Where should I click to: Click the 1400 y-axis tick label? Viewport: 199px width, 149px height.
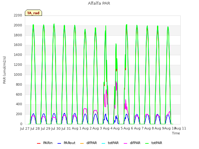click(x=18, y=55)
